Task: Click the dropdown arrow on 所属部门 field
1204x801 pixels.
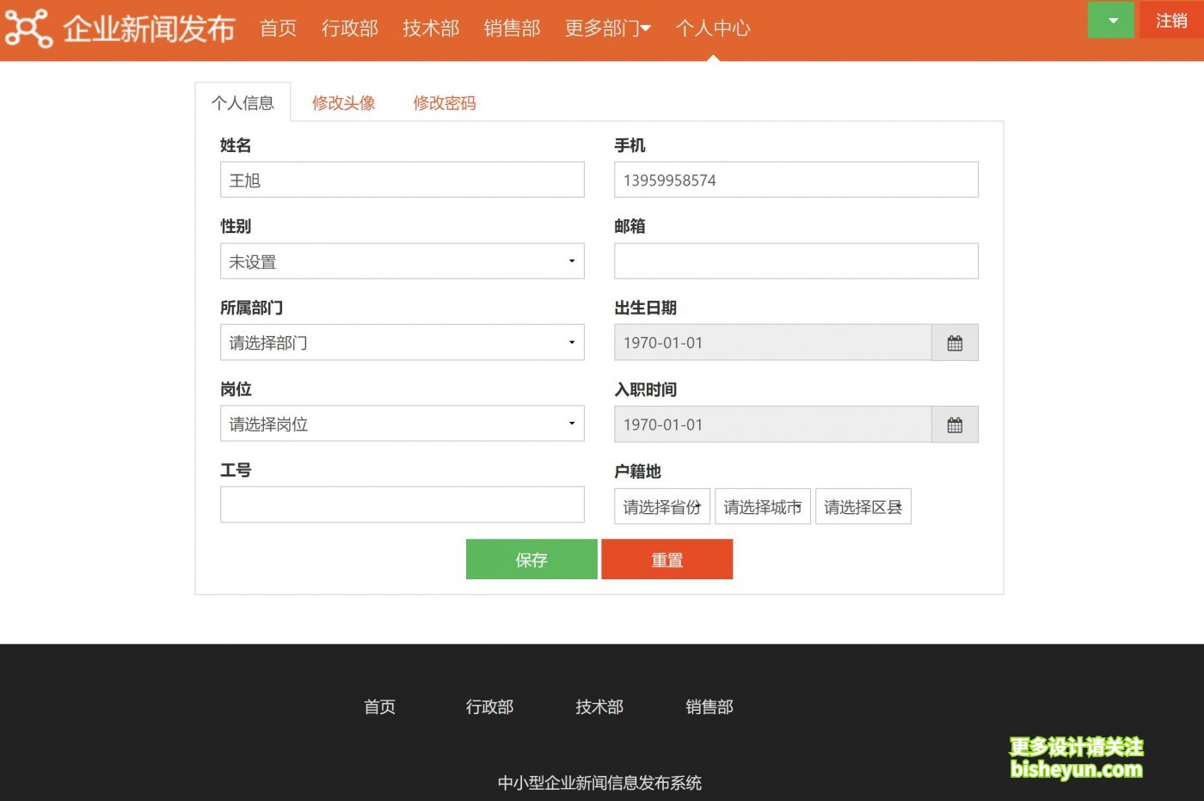Action: [x=571, y=342]
